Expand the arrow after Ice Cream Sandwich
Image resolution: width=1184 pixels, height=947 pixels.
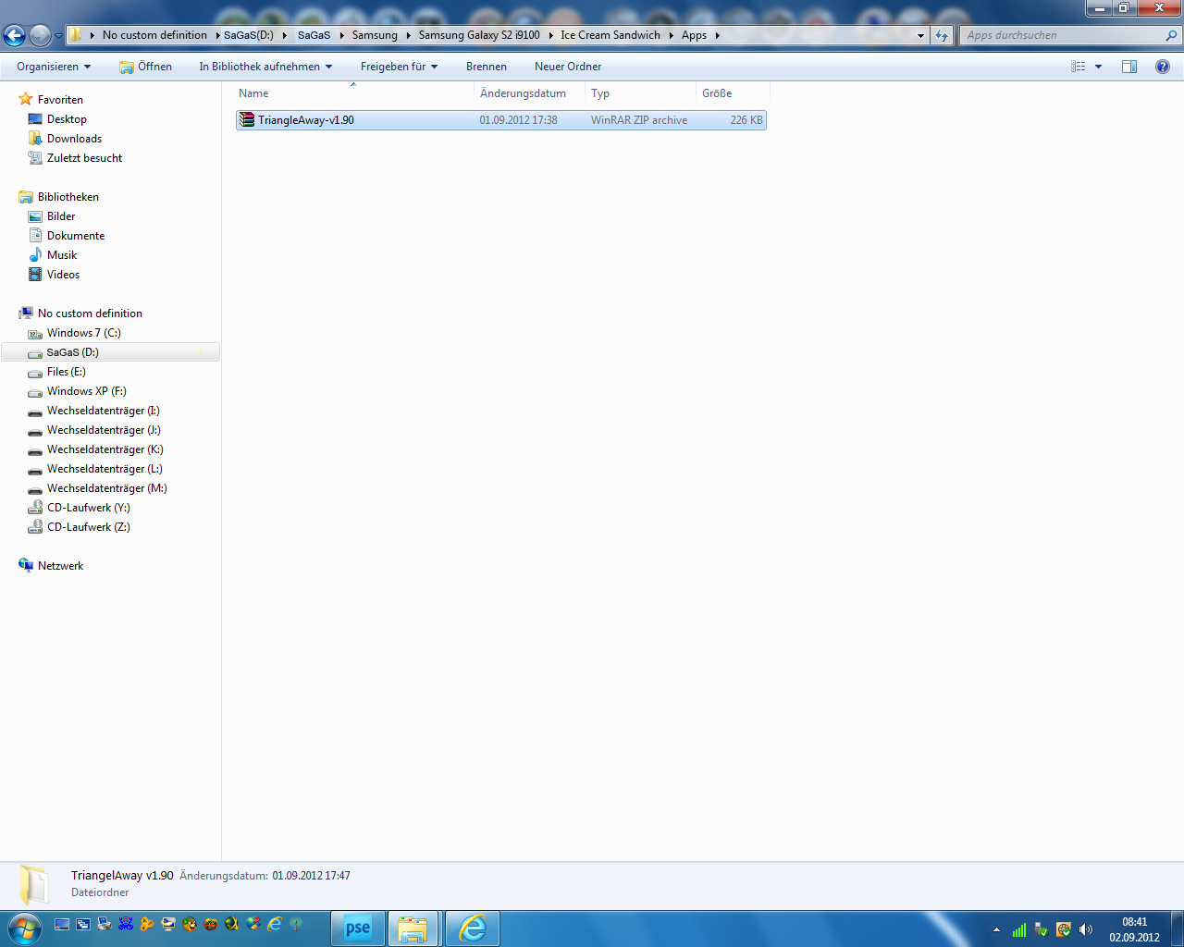pyautogui.click(x=671, y=35)
